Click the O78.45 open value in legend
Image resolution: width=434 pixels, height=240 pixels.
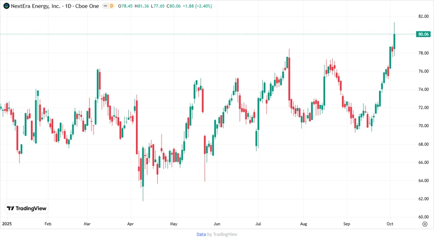pyautogui.click(x=127, y=6)
